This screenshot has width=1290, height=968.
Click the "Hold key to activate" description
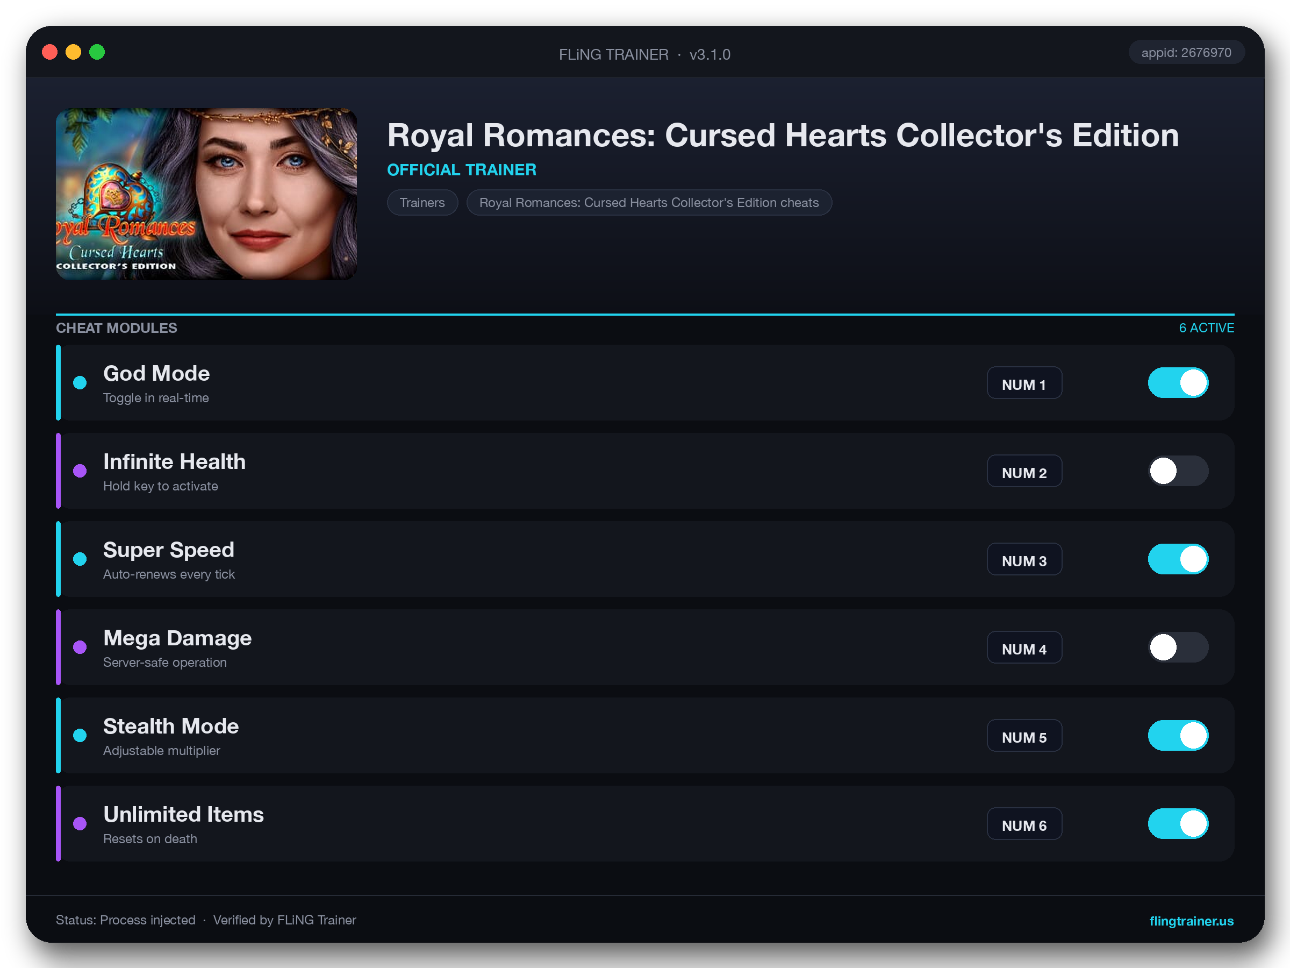click(160, 486)
